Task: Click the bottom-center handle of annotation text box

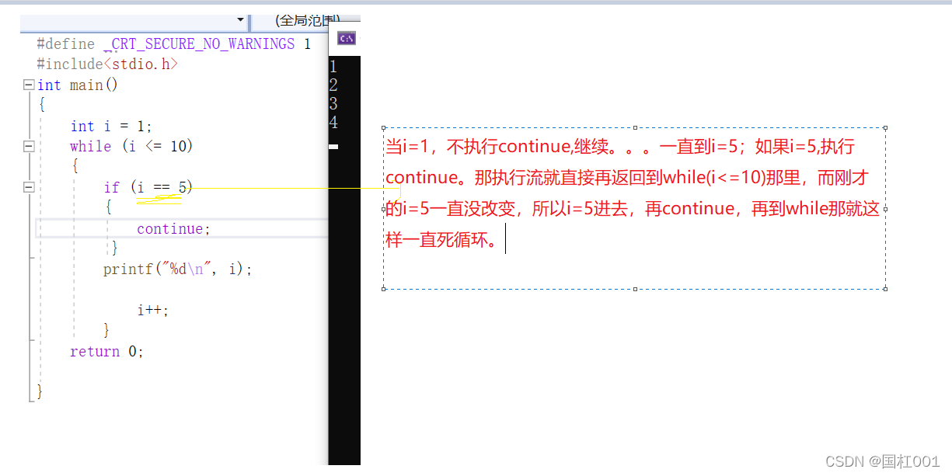Action: tap(635, 289)
